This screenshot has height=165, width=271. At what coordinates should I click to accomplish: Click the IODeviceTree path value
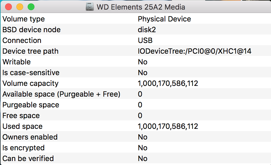(x=194, y=51)
